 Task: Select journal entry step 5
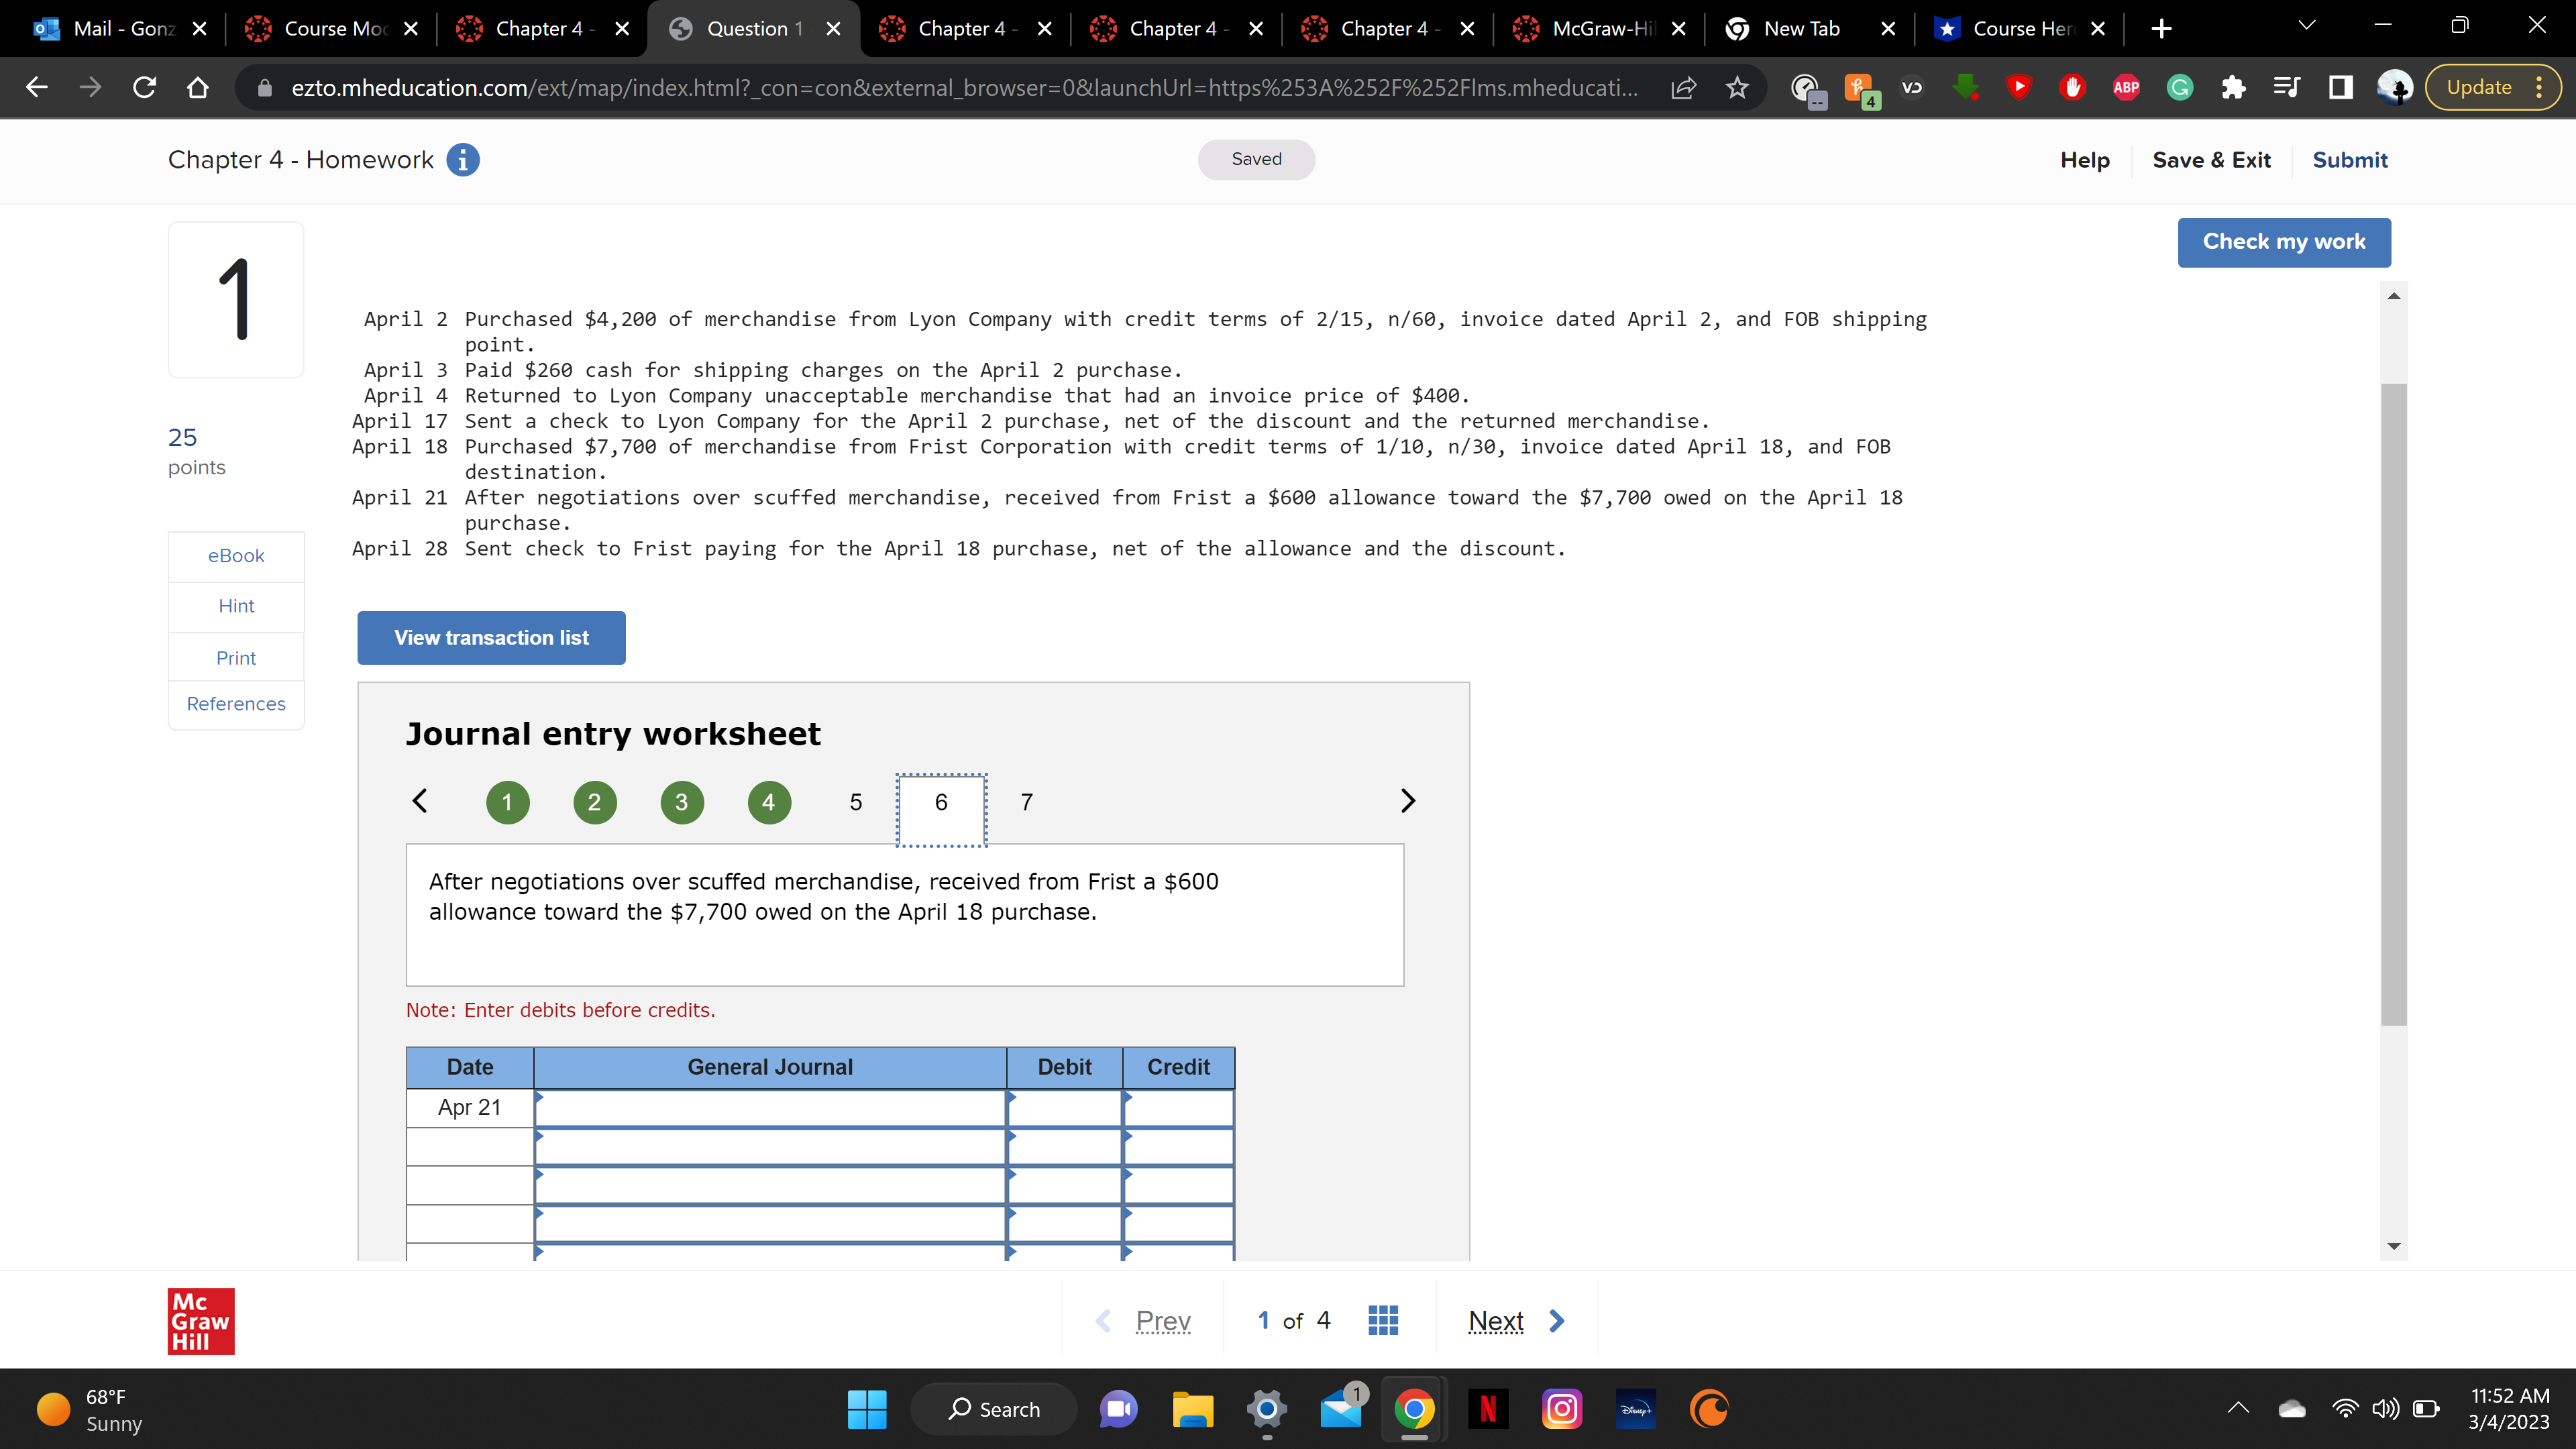coord(855,802)
